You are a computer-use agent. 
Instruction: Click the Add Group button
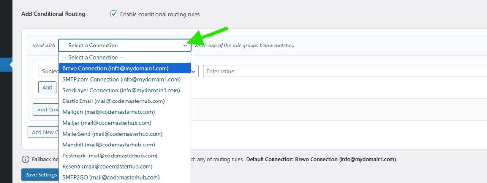46,110
